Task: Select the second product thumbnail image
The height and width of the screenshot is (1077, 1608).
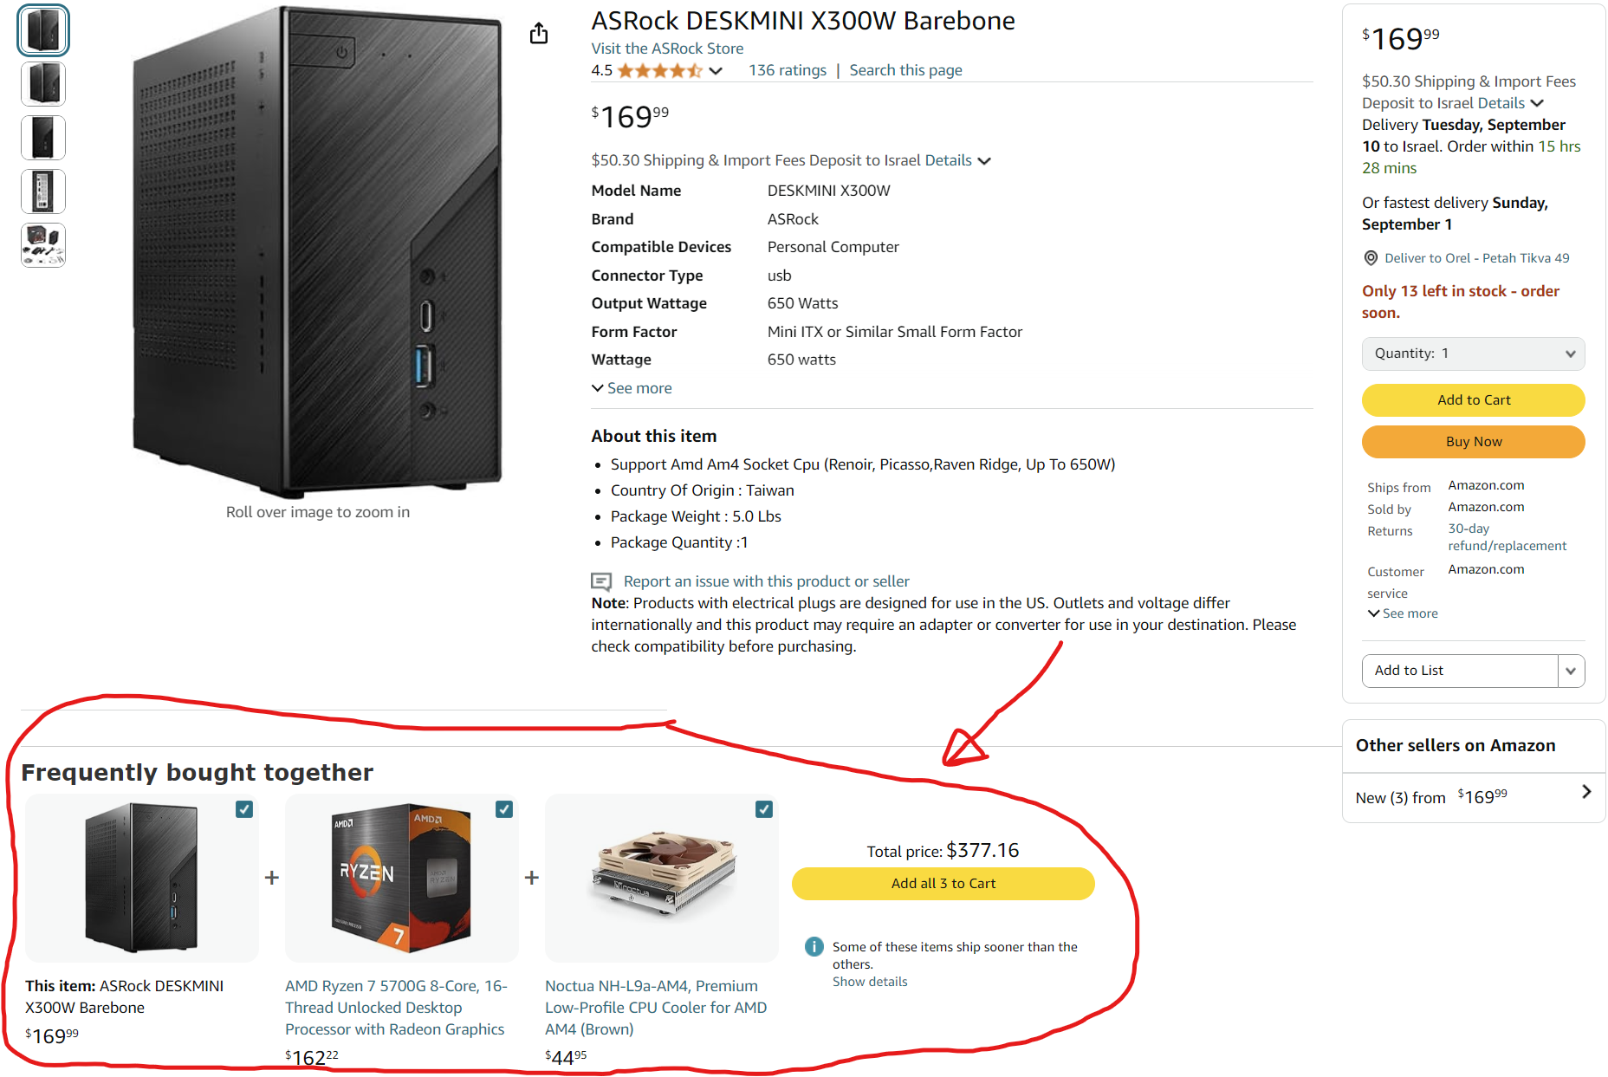Action: click(43, 84)
